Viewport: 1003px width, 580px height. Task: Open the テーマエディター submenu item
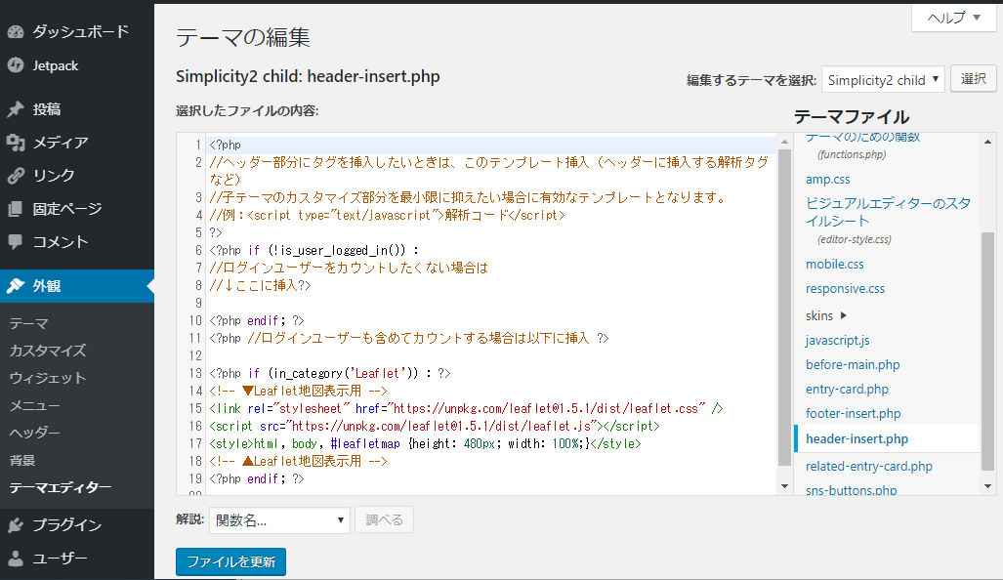61,487
